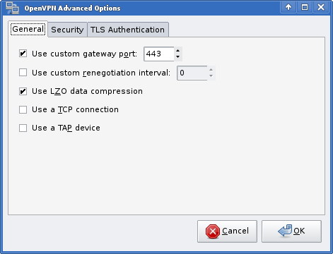Shade the window with the up-arrow button
This screenshot has height=254, width=333.
[x=288, y=7]
